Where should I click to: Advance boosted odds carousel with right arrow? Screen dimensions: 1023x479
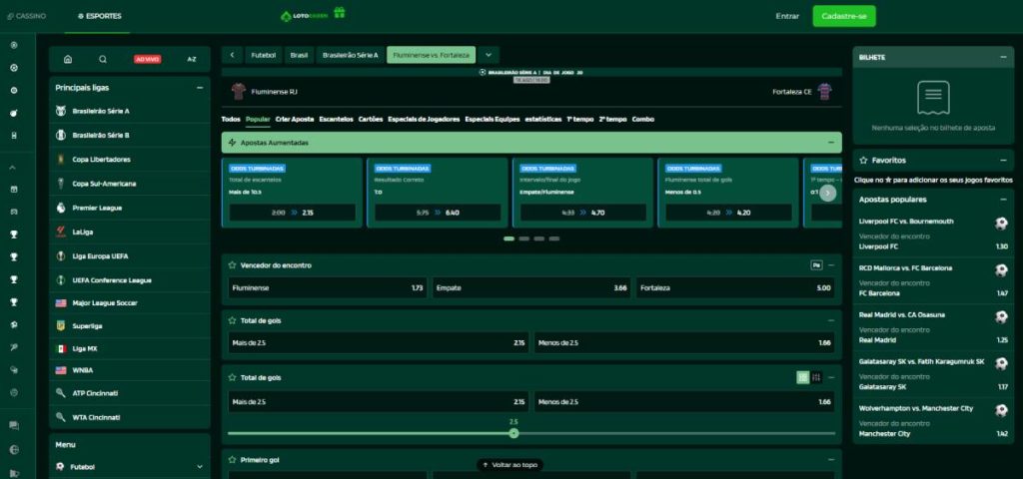click(x=827, y=193)
